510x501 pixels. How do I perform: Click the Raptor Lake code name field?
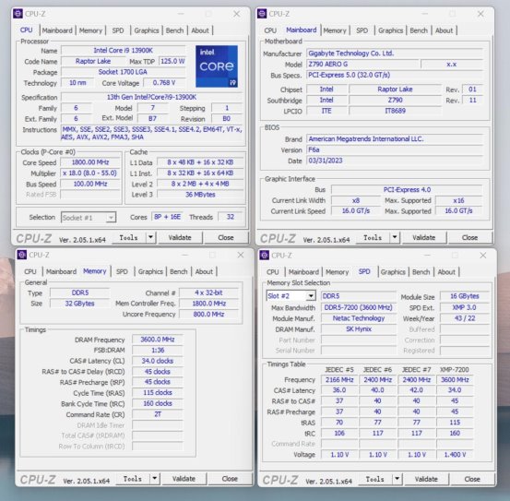coord(93,61)
